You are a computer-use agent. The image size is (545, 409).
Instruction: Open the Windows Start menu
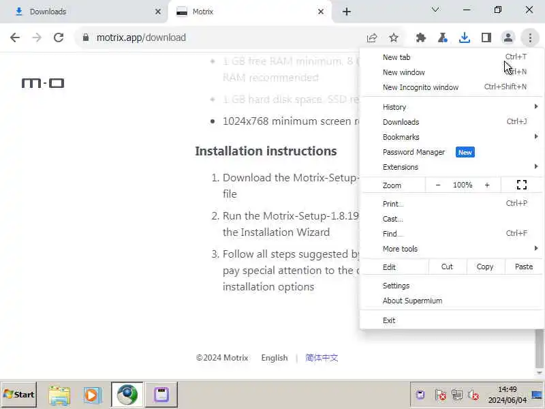[x=19, y=395]
